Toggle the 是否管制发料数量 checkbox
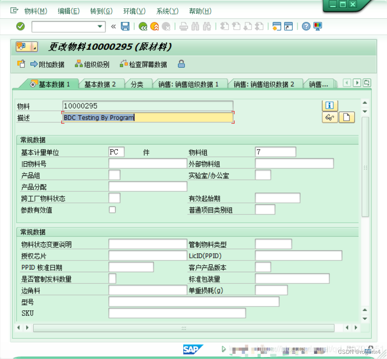The image size is (387, 359). 112,279
